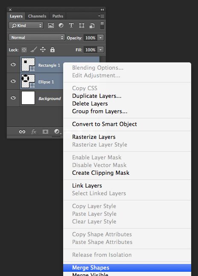Lock image pixels brush icon
This screenshot has width=198, height=276.
point(33,50)
